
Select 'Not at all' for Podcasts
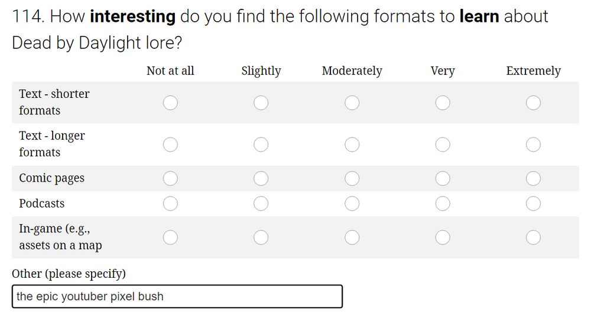[x=170, y=203]
